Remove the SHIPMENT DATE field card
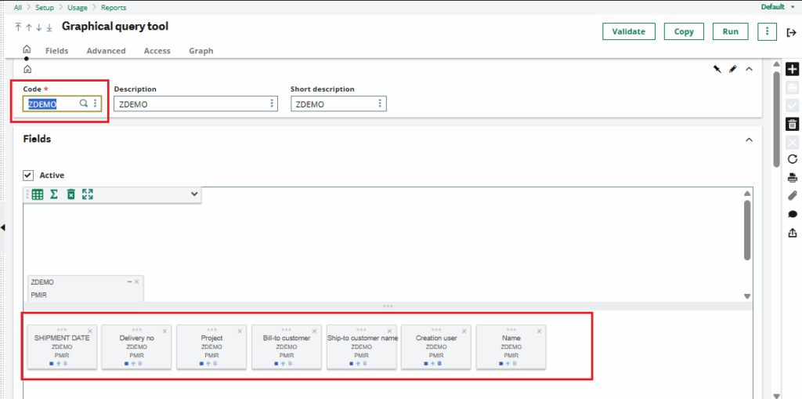This screenshot has height=399, width=802. [x=90, y=330]
